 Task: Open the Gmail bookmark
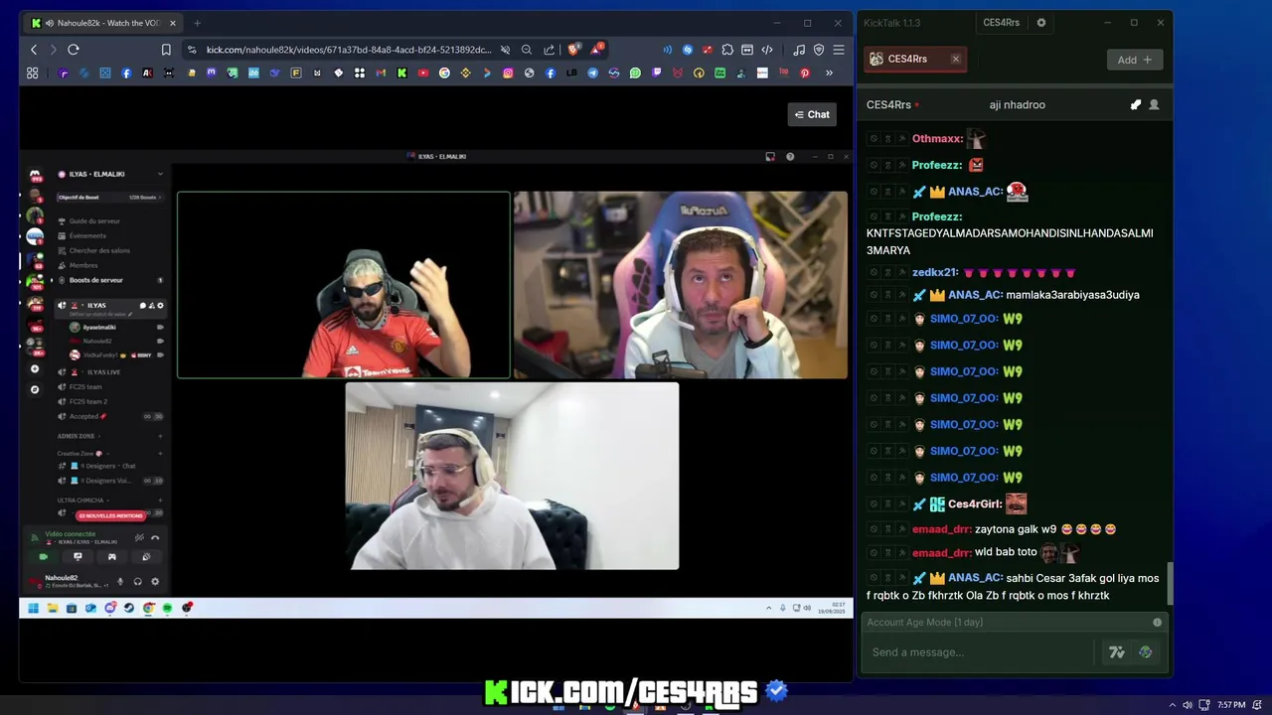point(381,72)
